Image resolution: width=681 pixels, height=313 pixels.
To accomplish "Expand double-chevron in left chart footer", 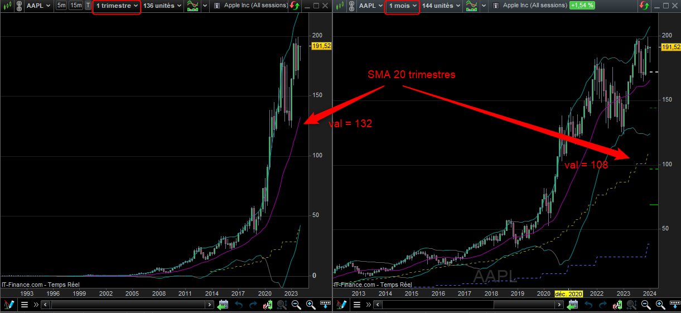I will click(36, 305).
